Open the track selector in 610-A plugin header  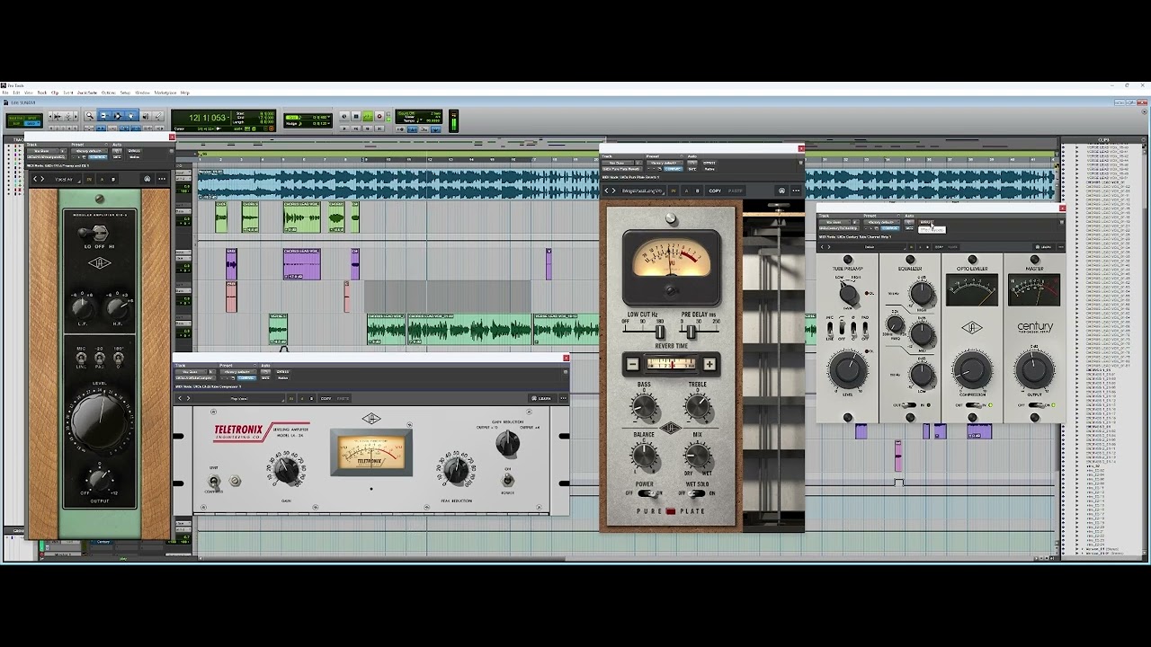pos(42,151)
